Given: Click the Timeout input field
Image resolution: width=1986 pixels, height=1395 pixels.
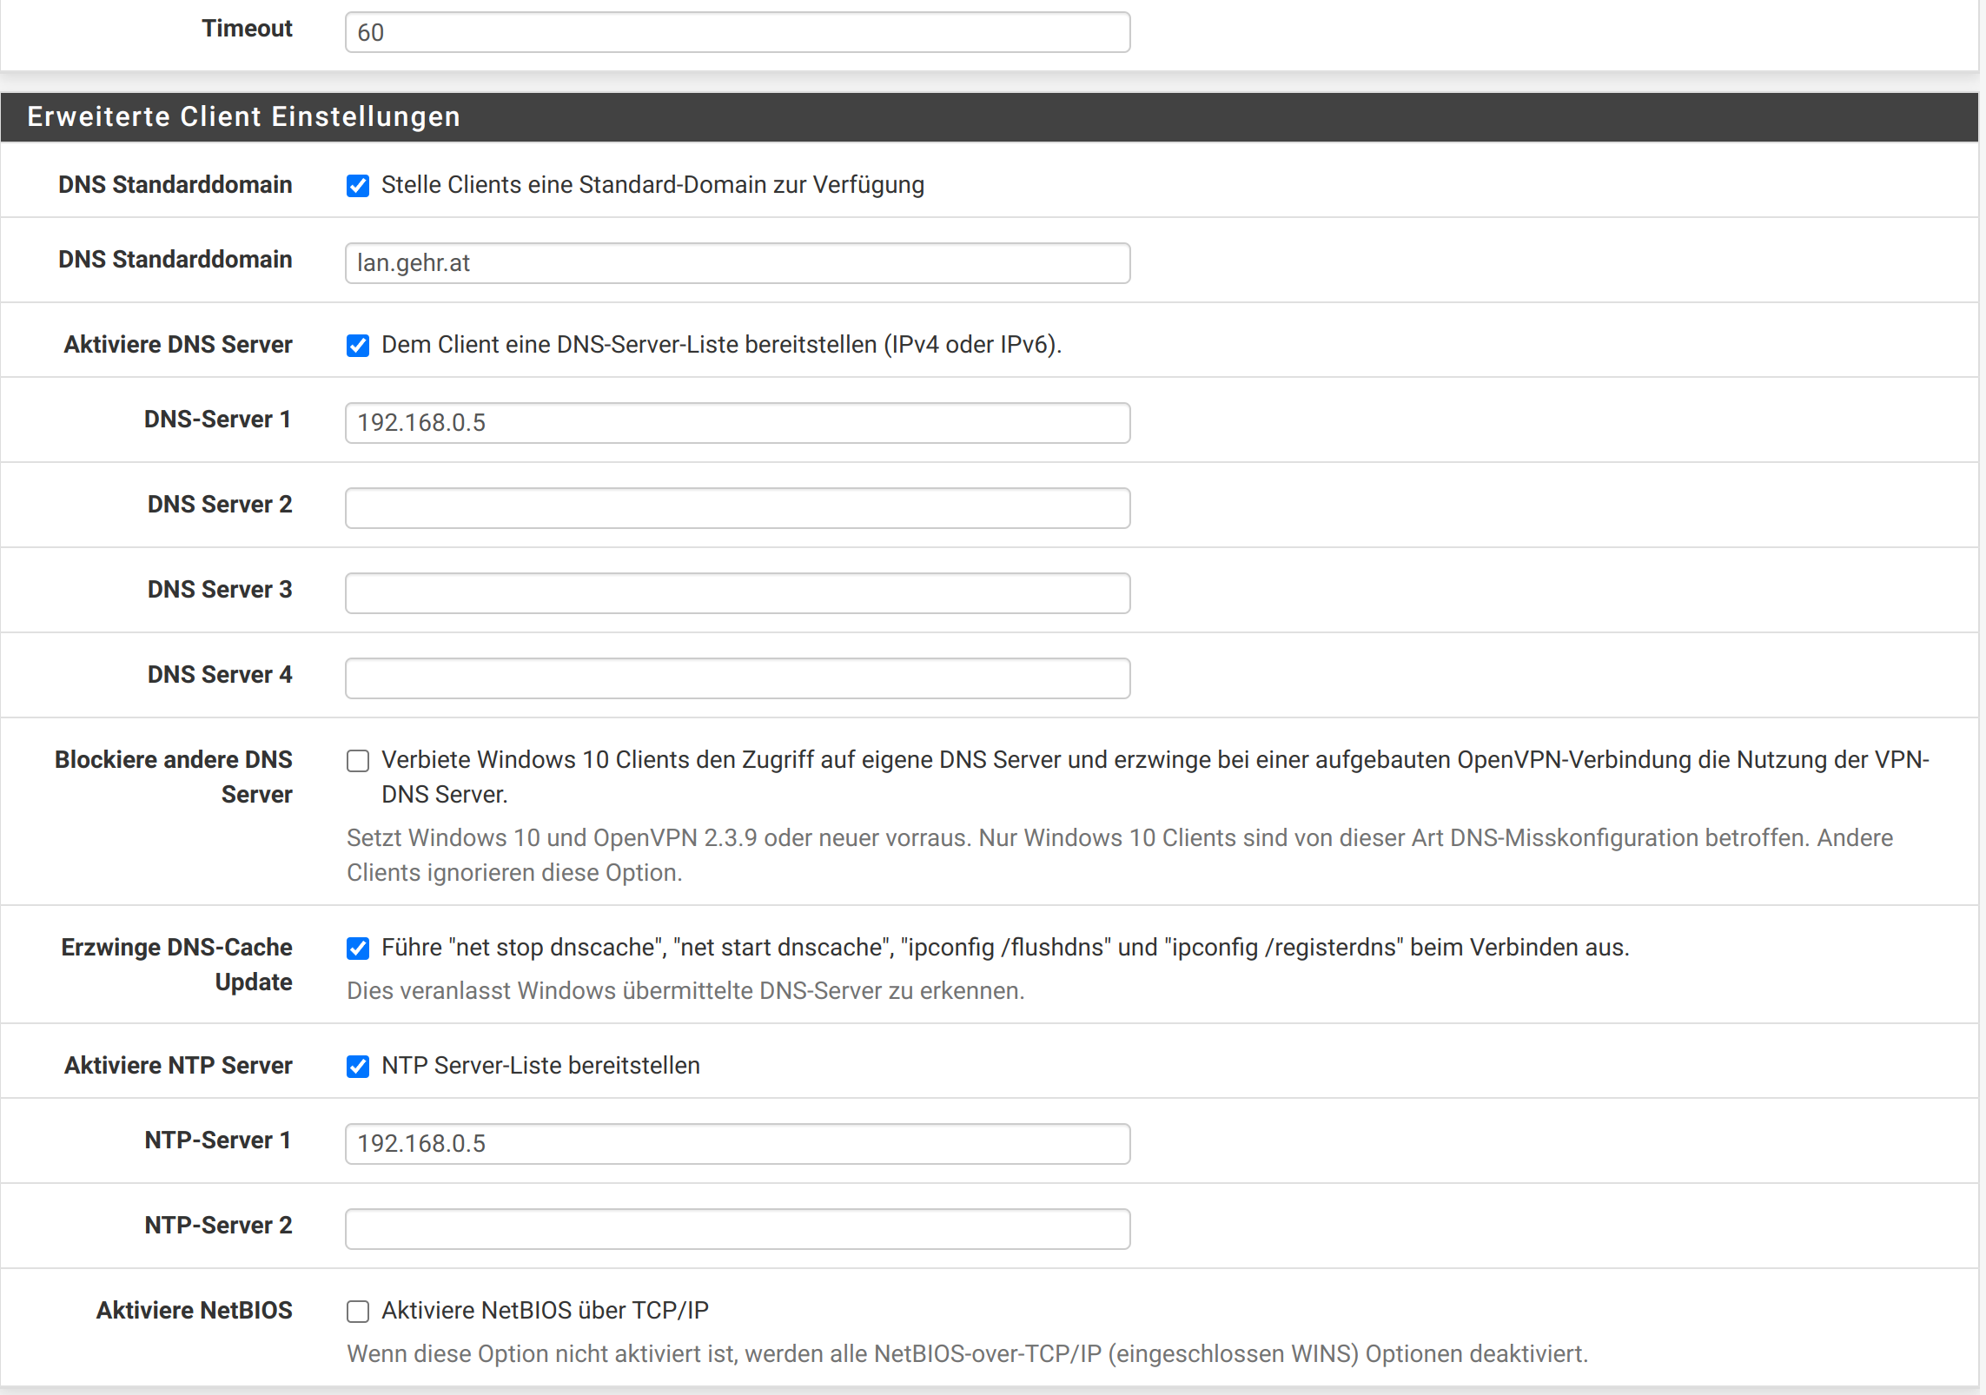Looking at the screenshot, I should pyautogui.click(x=737, y=32).
